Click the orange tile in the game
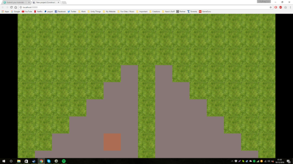 click(112, 142)
